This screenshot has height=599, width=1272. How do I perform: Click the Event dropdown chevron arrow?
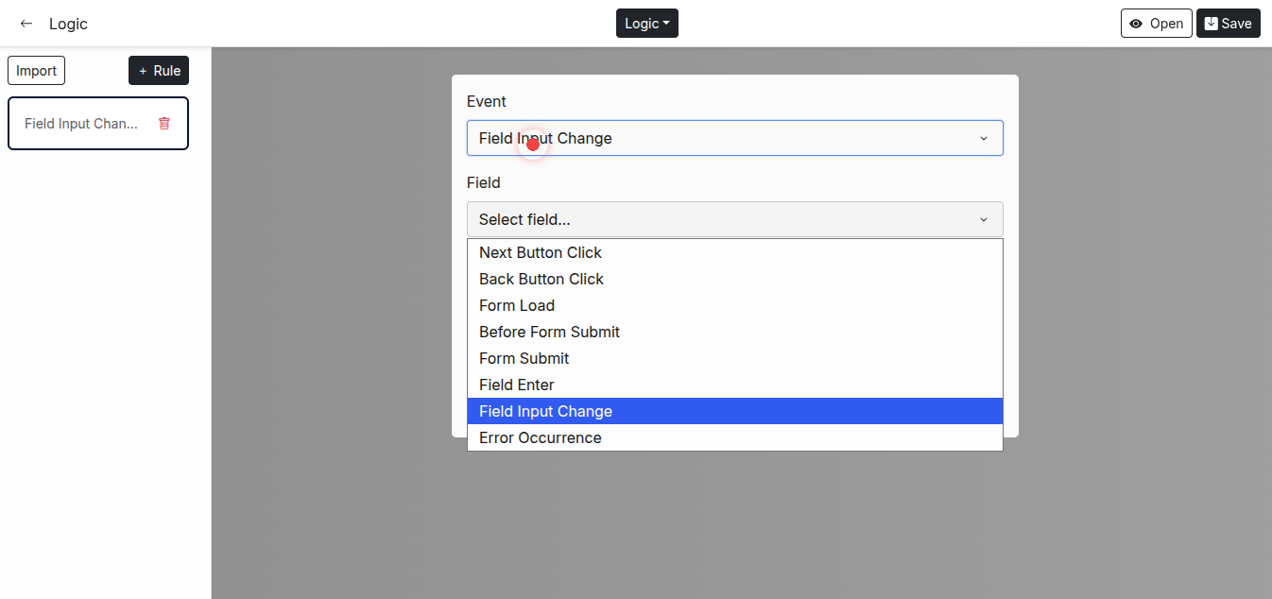click(x=983, y=139)
